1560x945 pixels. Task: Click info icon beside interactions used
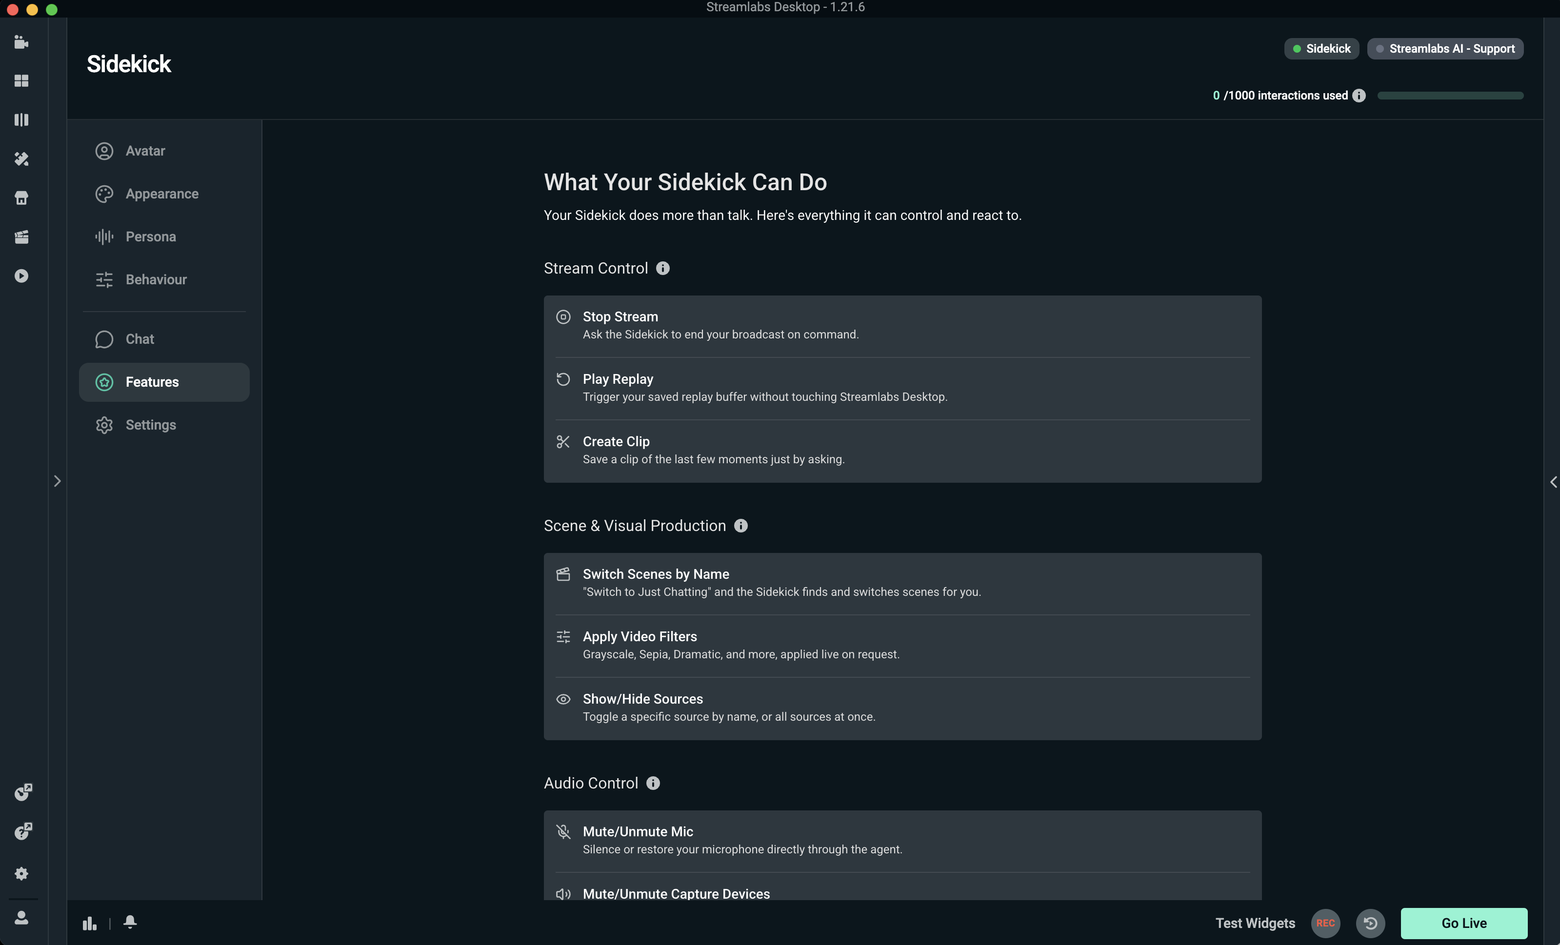[1359, 96]
